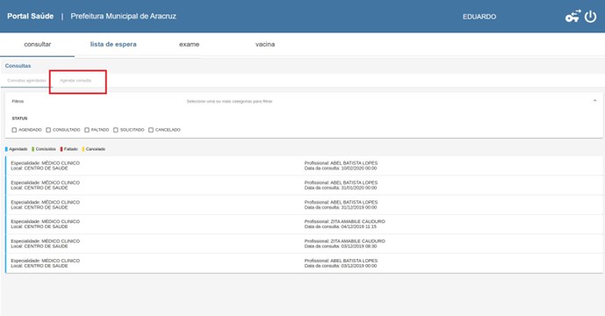
Task: Check the FALTADO status checkbox
Action: point(87,130)
